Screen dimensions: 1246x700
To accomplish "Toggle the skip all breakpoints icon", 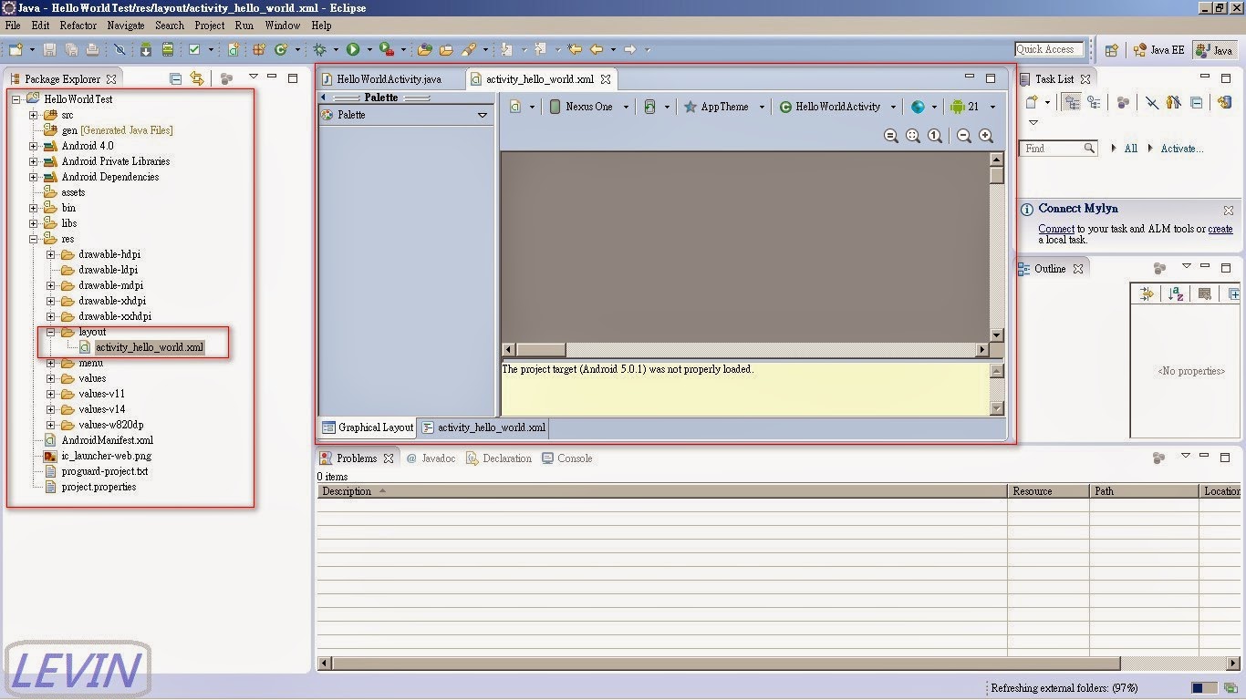I will tap(119, 50).
